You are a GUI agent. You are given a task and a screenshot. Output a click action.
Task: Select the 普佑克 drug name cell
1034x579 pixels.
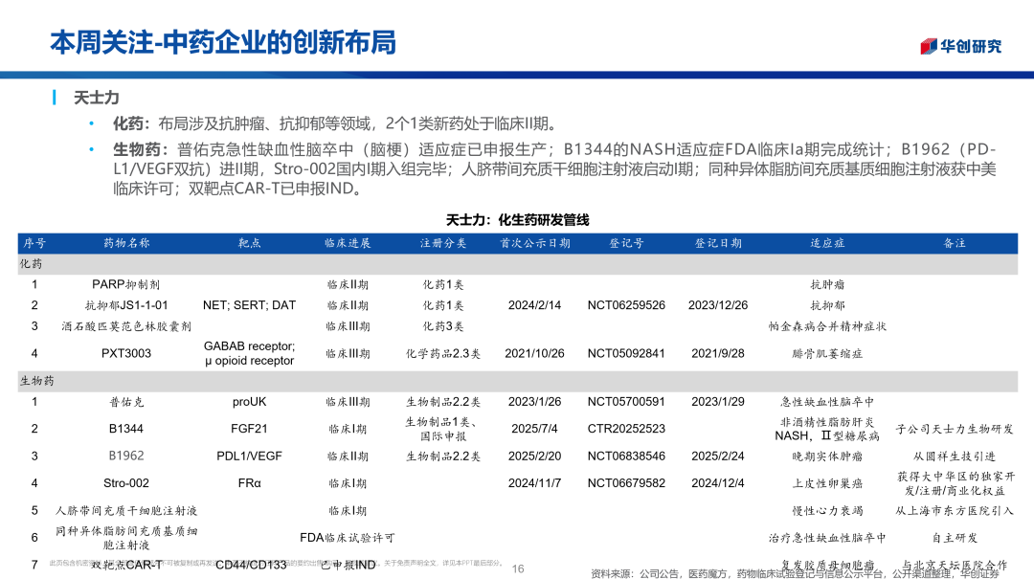click(126, 402)
